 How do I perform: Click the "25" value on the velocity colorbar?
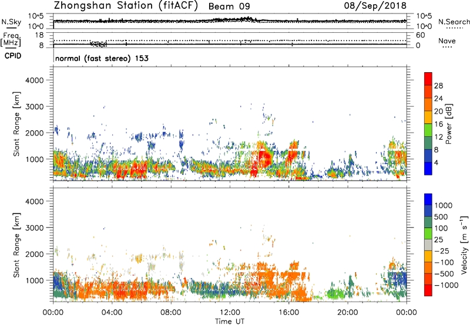[438, 240]
